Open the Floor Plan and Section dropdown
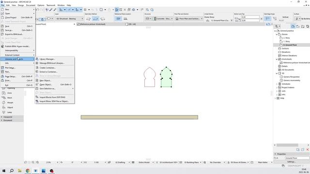The image size is (310, 174). 189,19
